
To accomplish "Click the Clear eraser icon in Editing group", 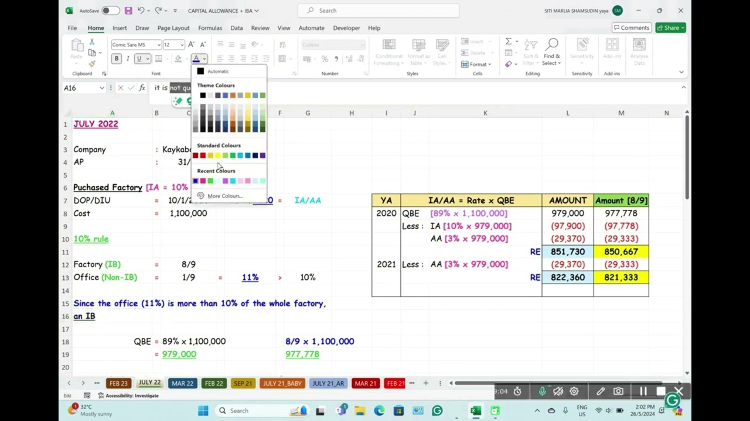I will click(x=509, y=64).
